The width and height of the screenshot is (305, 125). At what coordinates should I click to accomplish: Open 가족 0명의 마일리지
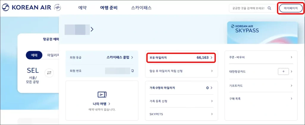pos(181,88)
